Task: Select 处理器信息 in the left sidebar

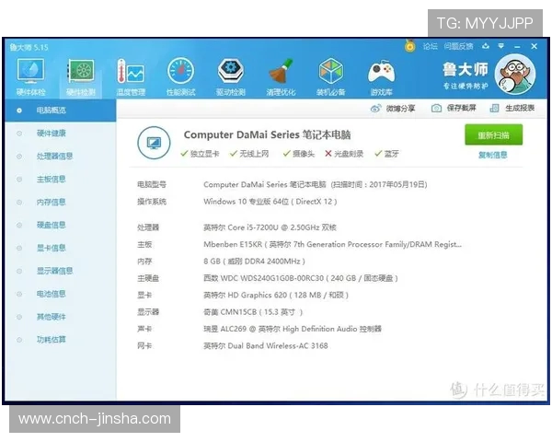Action: (53, 156)
